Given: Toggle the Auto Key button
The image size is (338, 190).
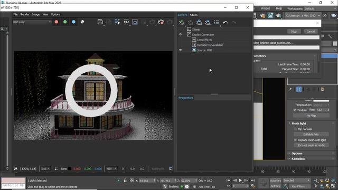Looking at the screenshot, I should (x=275, y=180).
